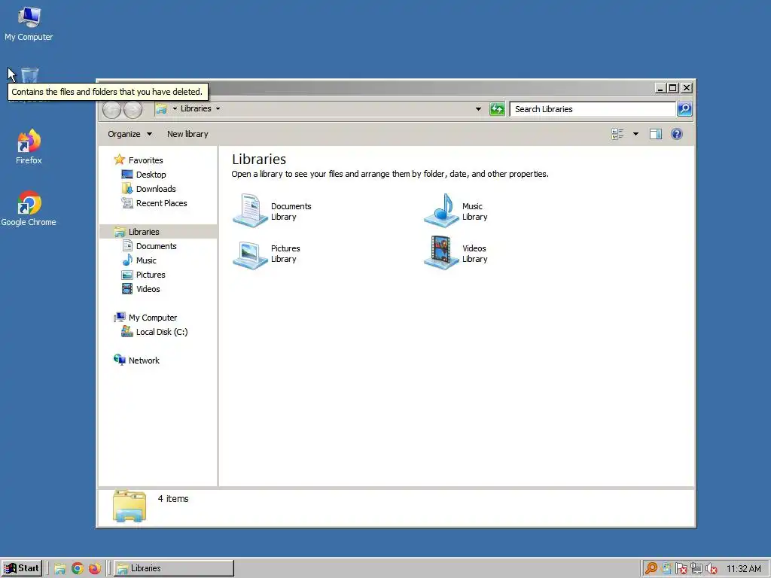Click the search magnifier button

(684, 109)
